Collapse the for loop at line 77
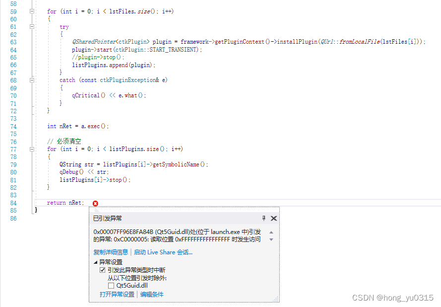This screenshot has height=307, width=441. point(32,149)
